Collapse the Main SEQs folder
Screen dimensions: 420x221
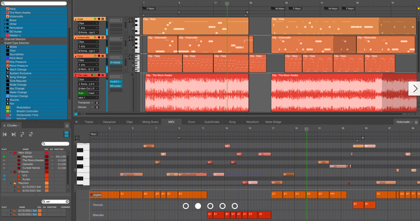click(11, 153)
